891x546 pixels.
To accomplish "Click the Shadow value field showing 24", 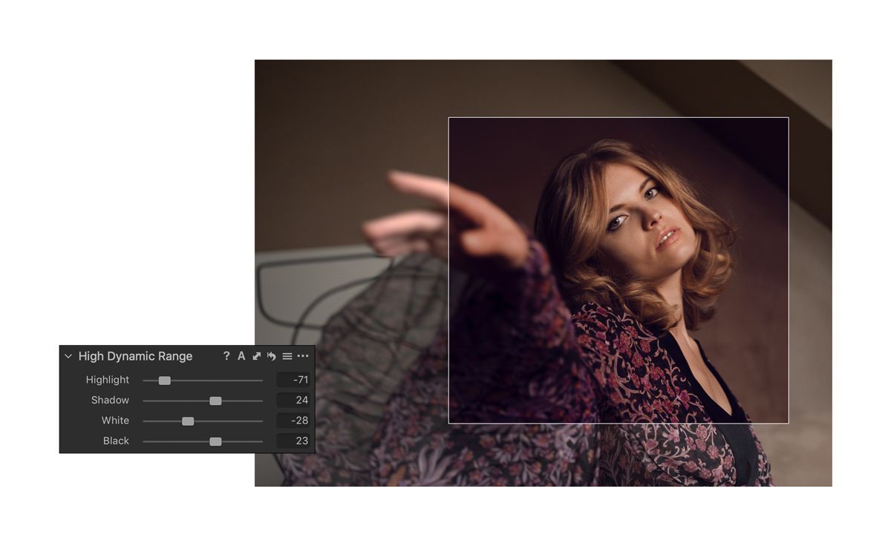I will click(x=293, y=400).
